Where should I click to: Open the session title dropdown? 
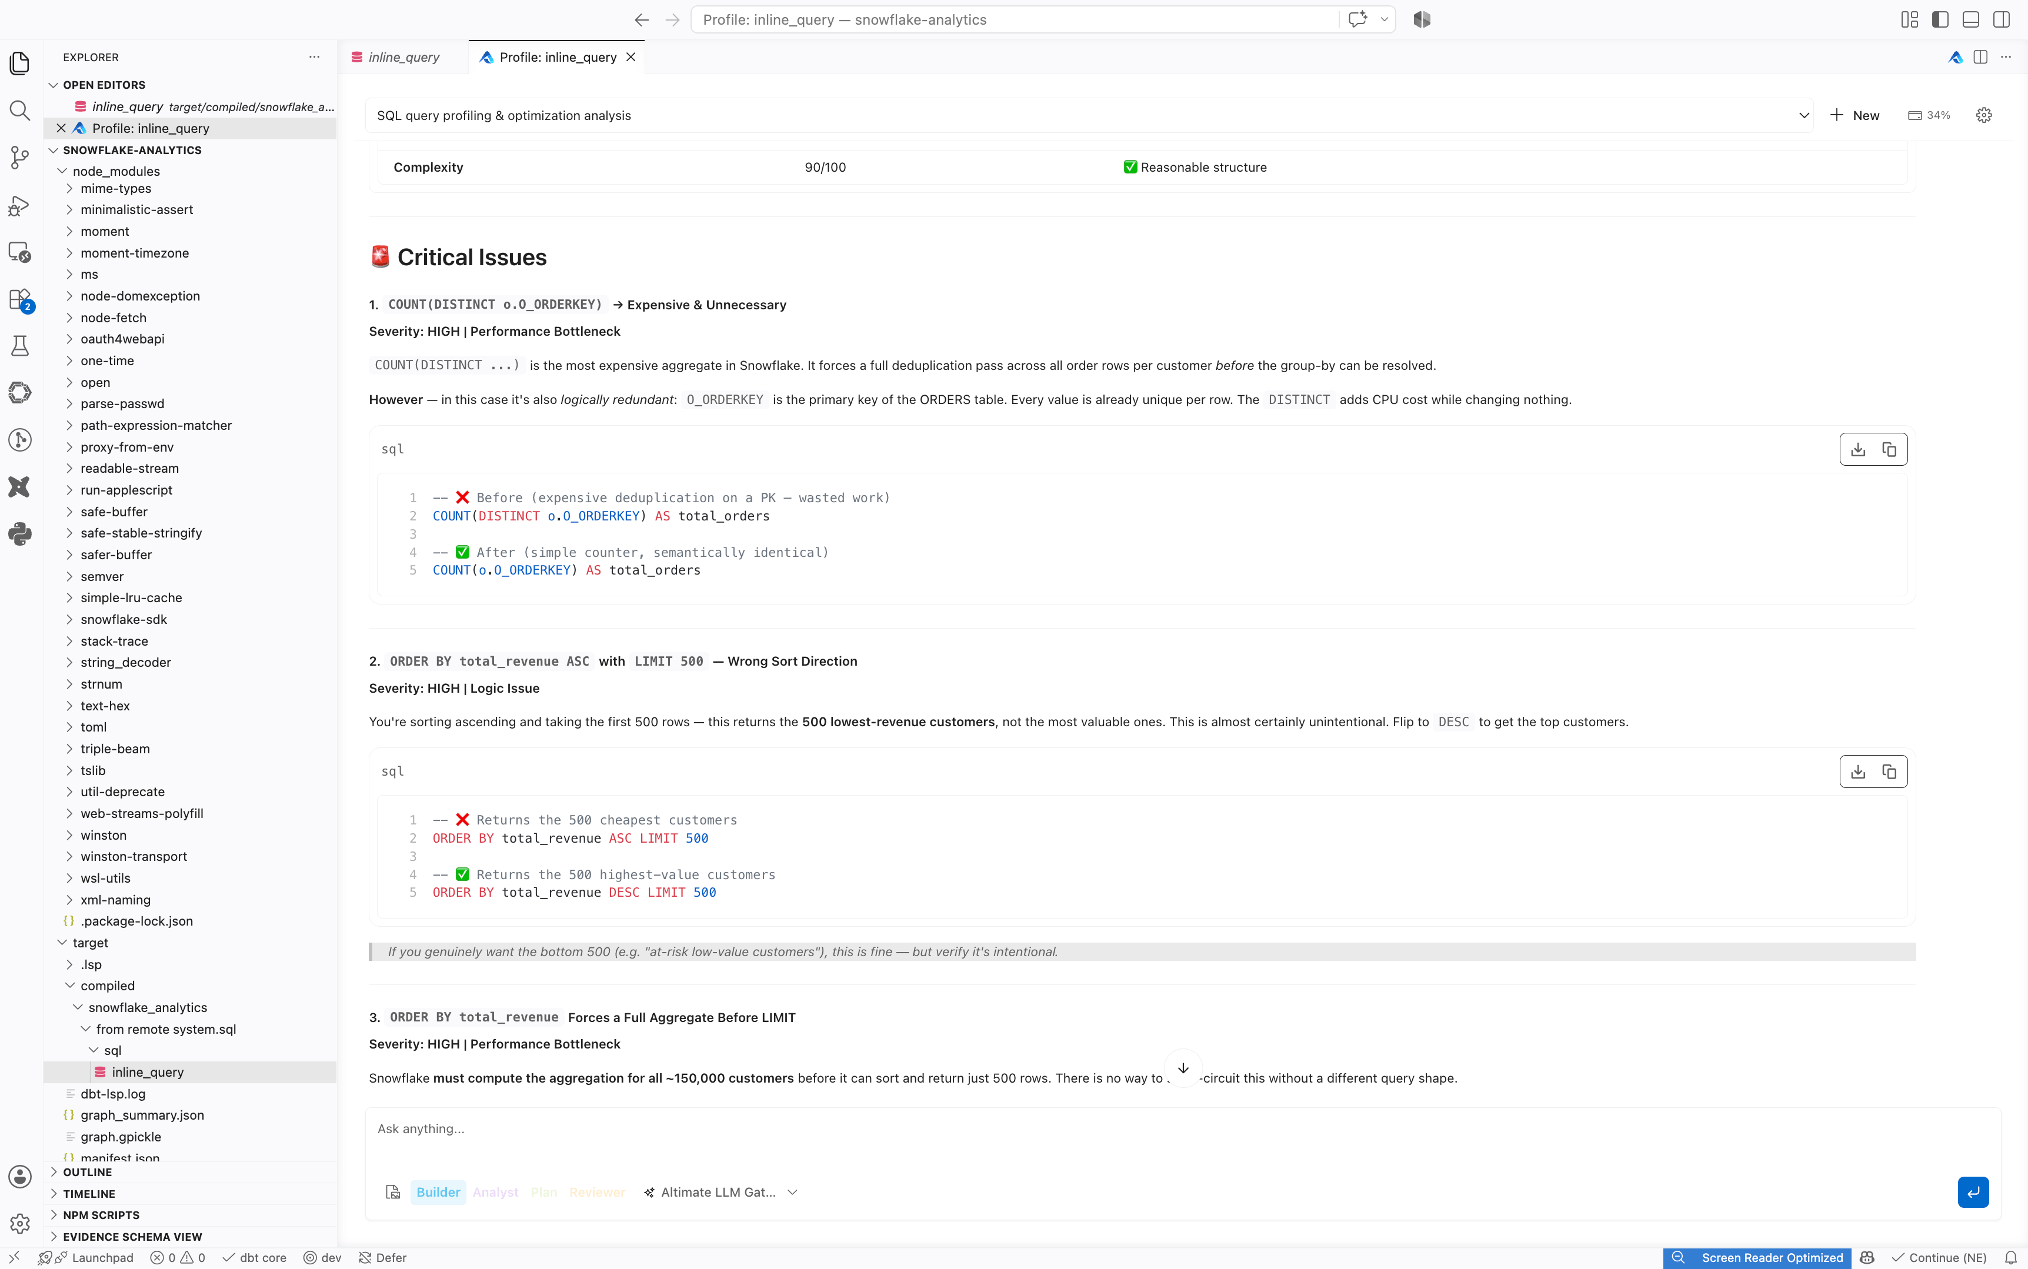pos(1089,115)
